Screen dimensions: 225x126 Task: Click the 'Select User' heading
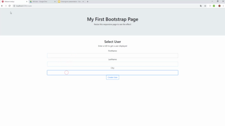click(112, 42)
